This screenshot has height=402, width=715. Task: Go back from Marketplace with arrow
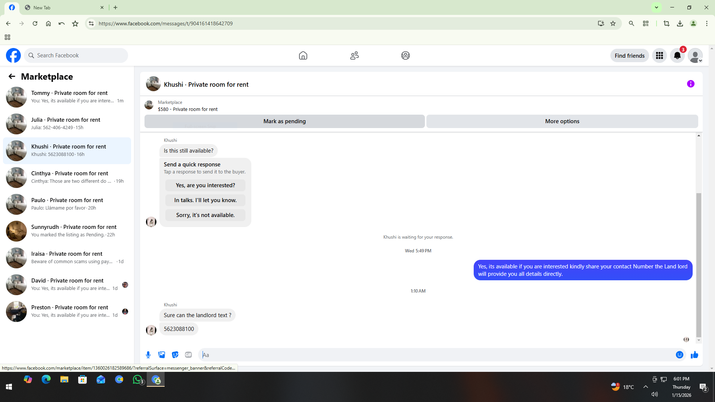pos(12,76)
